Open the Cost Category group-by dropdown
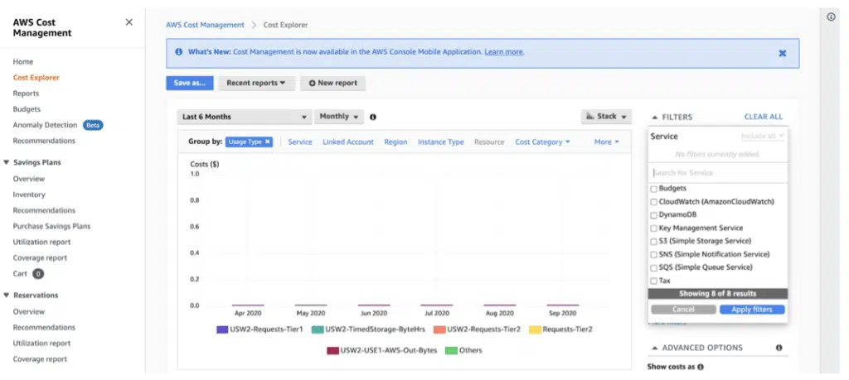This screenshot has height=380, width=849. click(x=542, y=142)
